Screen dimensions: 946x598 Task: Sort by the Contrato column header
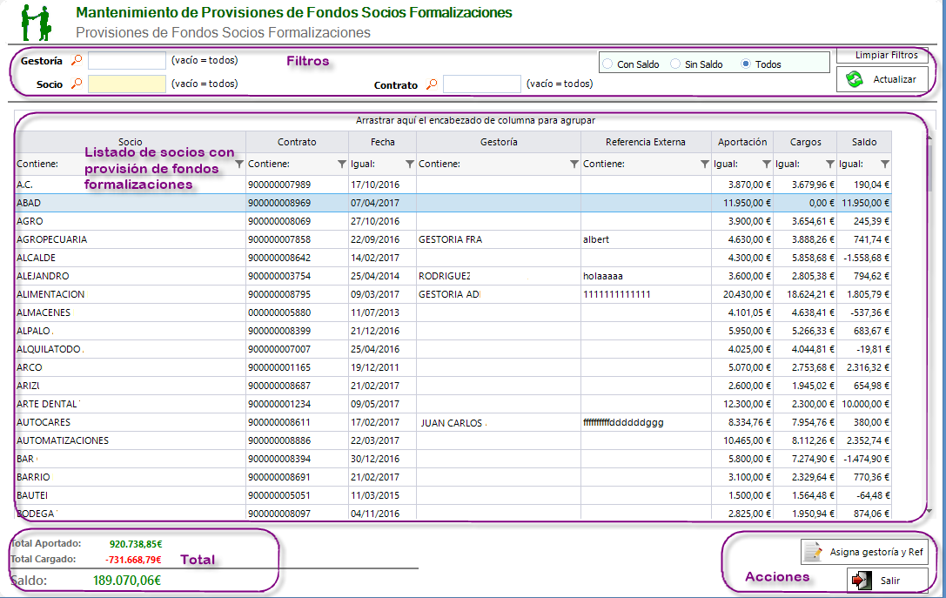click(x=297, y=143)
